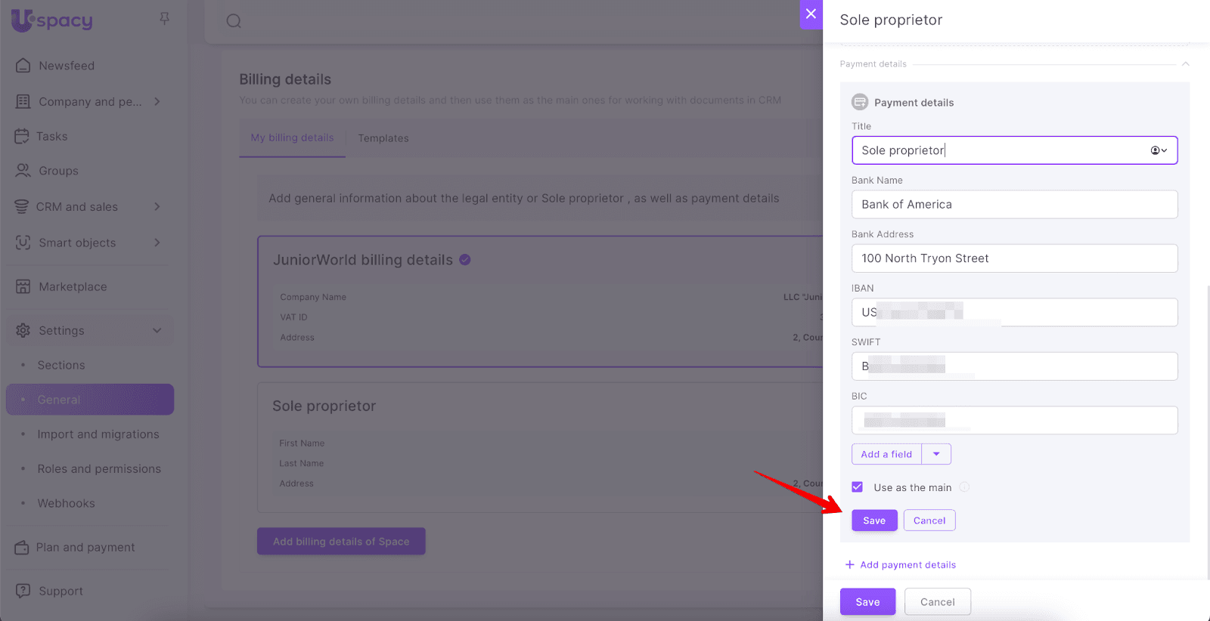Viewport: 1210px width, 621px height.
Task: Click the Support help icon
Action: [23, 591]
